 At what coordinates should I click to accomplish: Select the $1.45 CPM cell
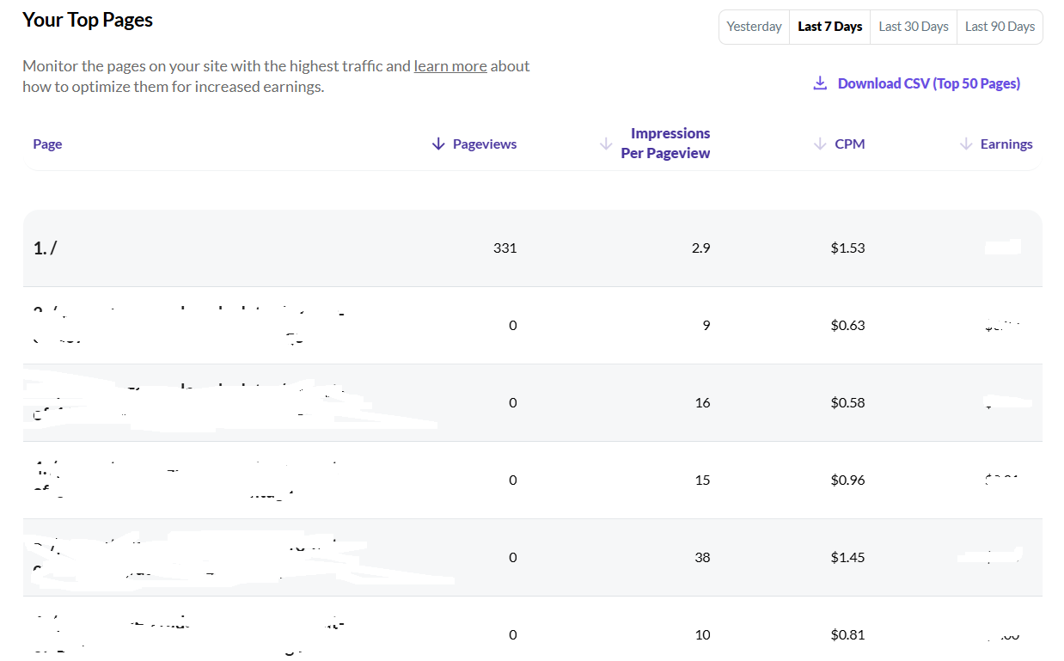click(x=847, y=558)
